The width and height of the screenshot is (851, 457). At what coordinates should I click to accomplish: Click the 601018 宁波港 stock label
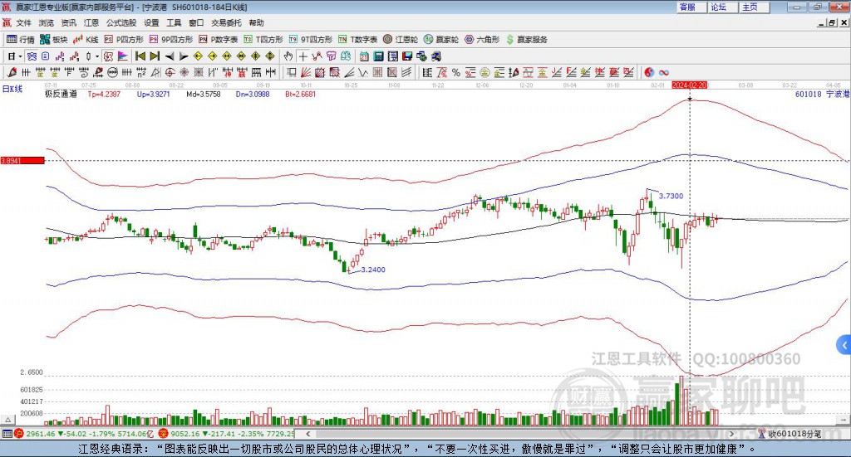[x=822, y=94]
